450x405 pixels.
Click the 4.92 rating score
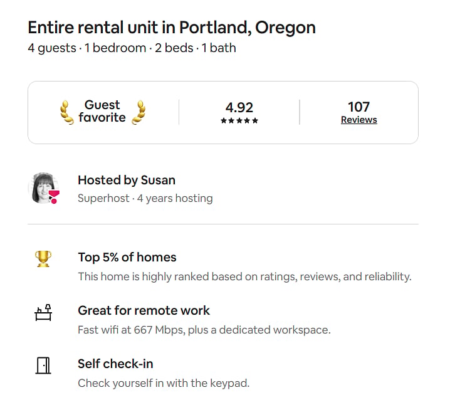(x=239, y=107)
